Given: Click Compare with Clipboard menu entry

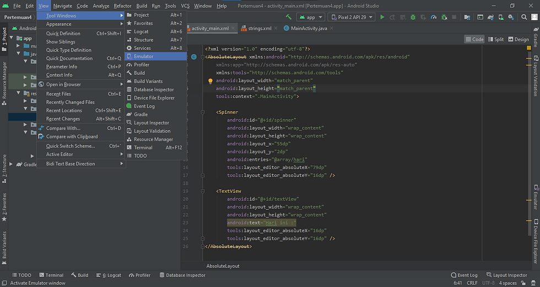Looking at the screenshot, I should tap(80, 136).
